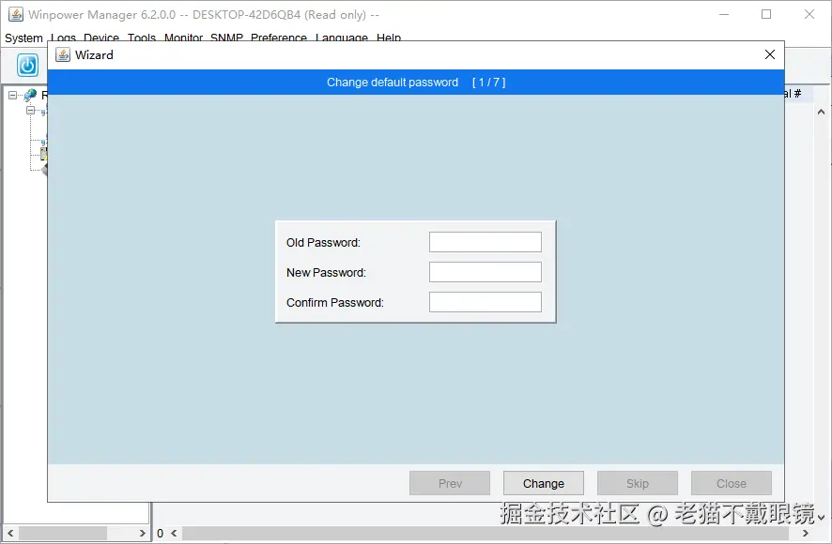Screen dimensions: 832x544
Task: Click down arrow of right vertical scrollbar
Action: (821, 518)
